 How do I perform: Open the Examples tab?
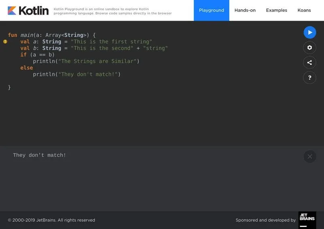[x=276, y=11]
